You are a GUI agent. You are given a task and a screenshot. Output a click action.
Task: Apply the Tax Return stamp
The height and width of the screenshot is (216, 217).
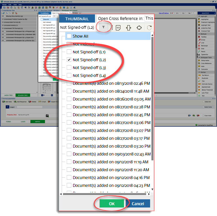204,75
